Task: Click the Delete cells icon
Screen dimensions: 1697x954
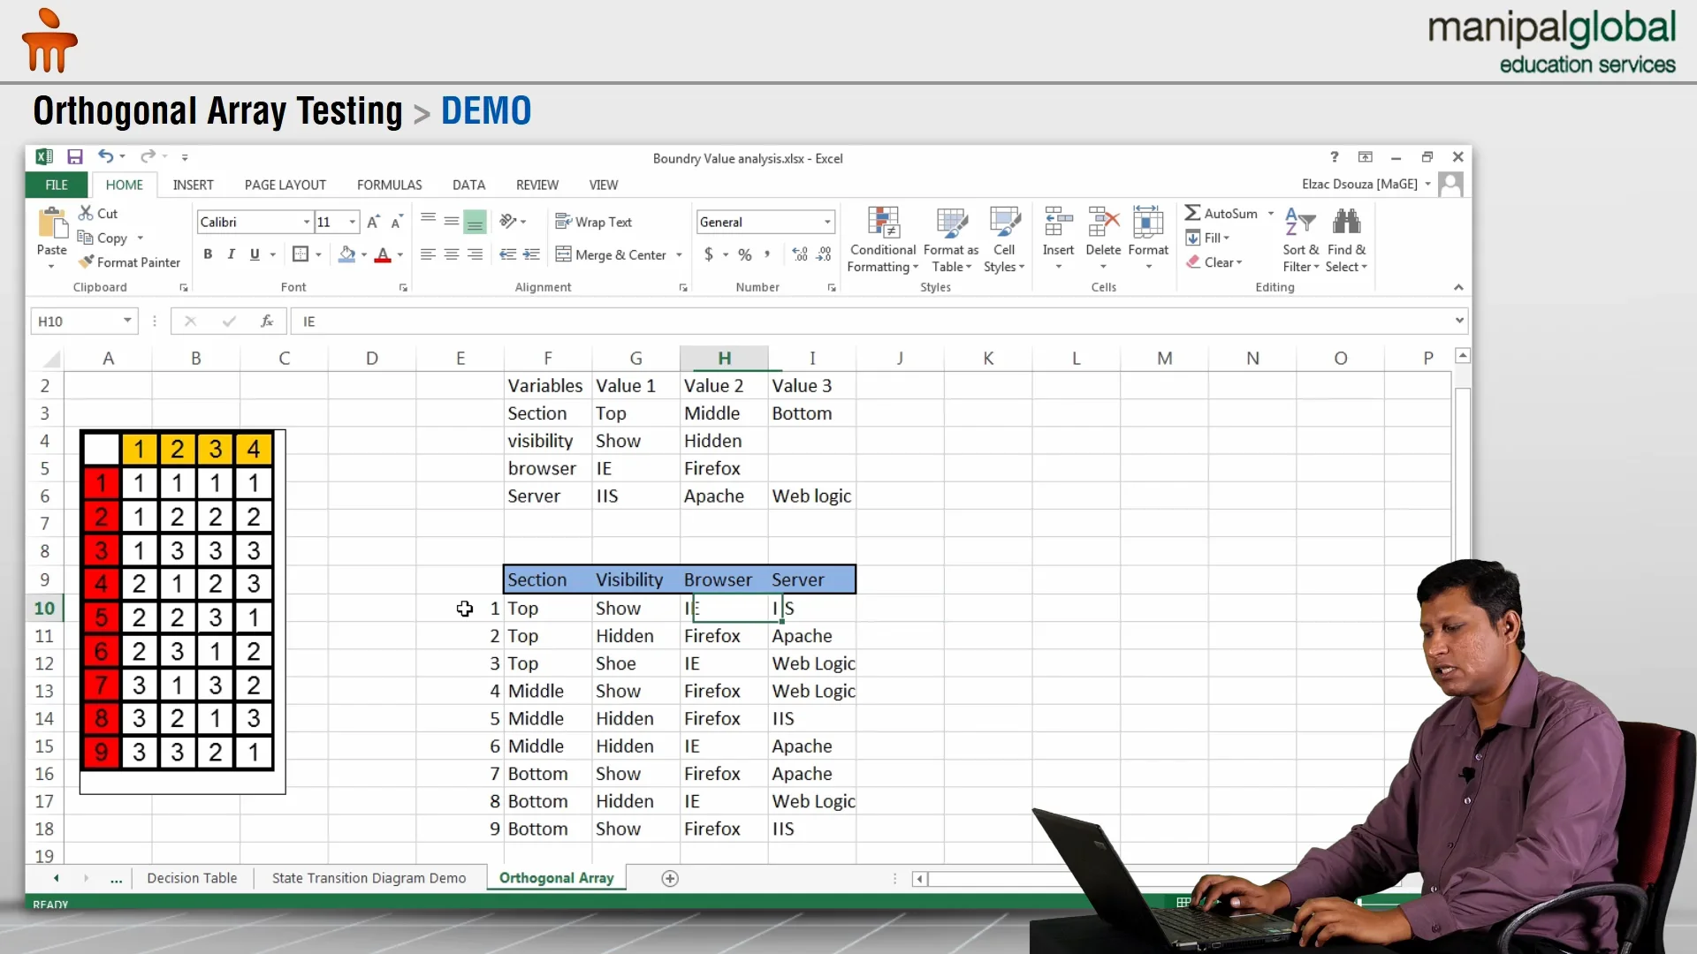Action: [1102, 222]
